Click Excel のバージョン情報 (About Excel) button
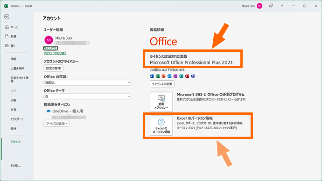The height and width of the screenshot is (181, 322). [x=161, y=125]
